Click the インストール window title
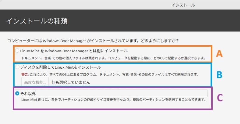The height and width of the screenshot is (124, 240). coord(183,5)
